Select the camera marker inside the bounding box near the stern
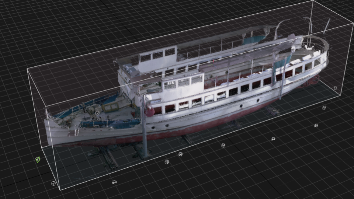Viewport: 354px width, 199px height. click(335, 88)
